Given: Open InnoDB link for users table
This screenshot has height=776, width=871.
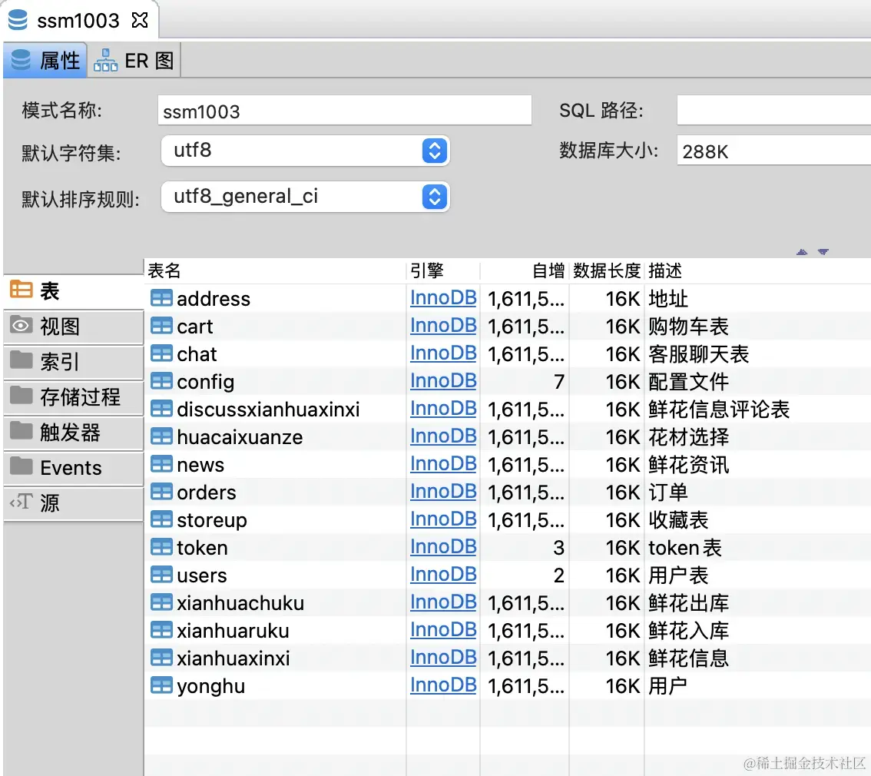Looking at the screenshot, I should click(x=443, y=575).
